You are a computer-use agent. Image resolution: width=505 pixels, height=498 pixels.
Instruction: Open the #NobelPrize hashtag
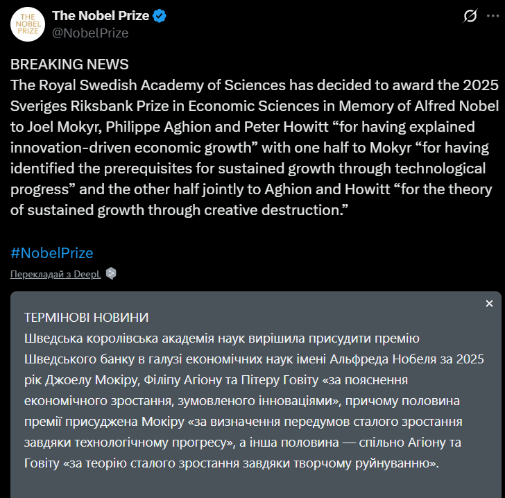click(x=52, y=253)
